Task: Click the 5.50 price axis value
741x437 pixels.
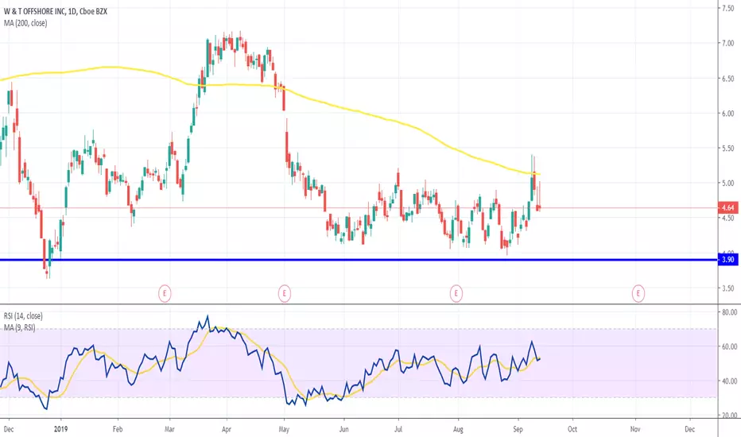Action: (x=727, y=148)
